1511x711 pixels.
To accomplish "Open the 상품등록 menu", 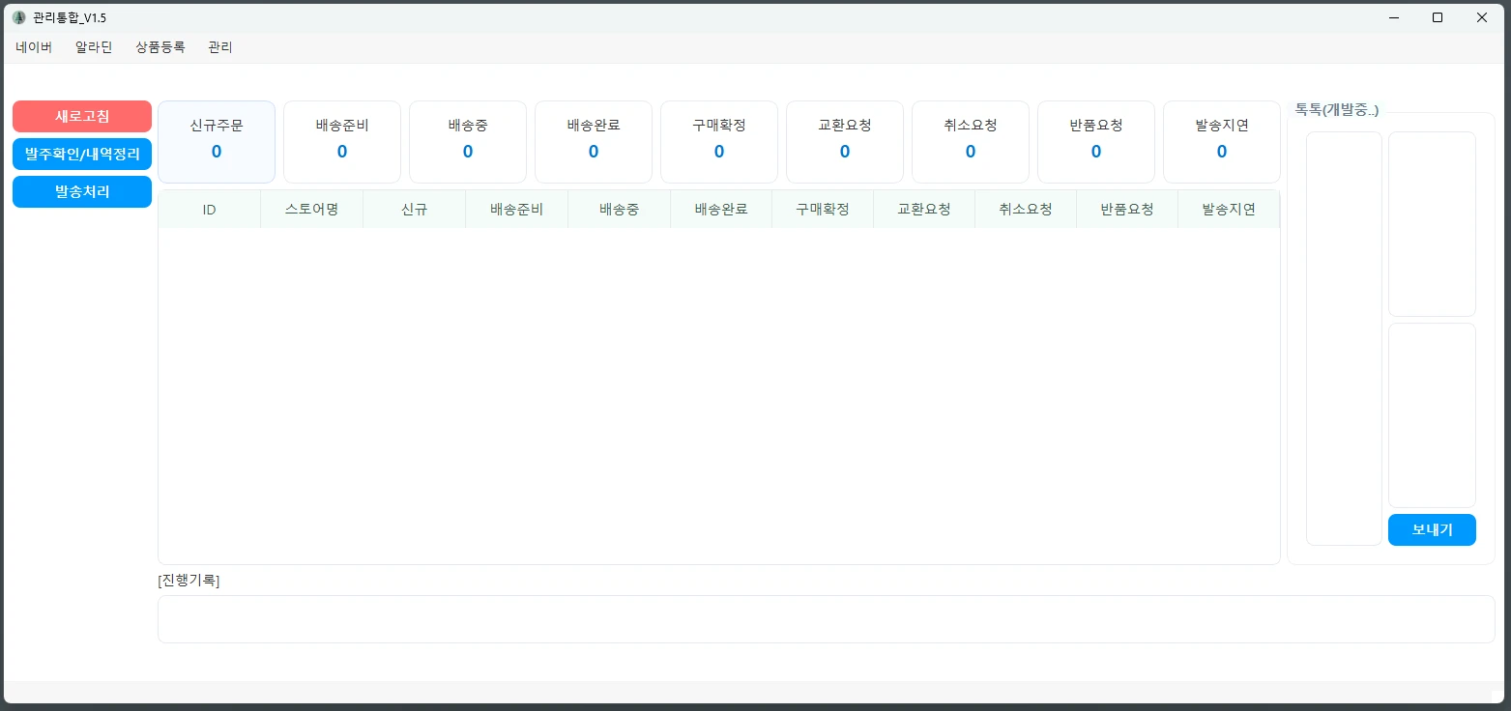I will [x=160, y=47].
